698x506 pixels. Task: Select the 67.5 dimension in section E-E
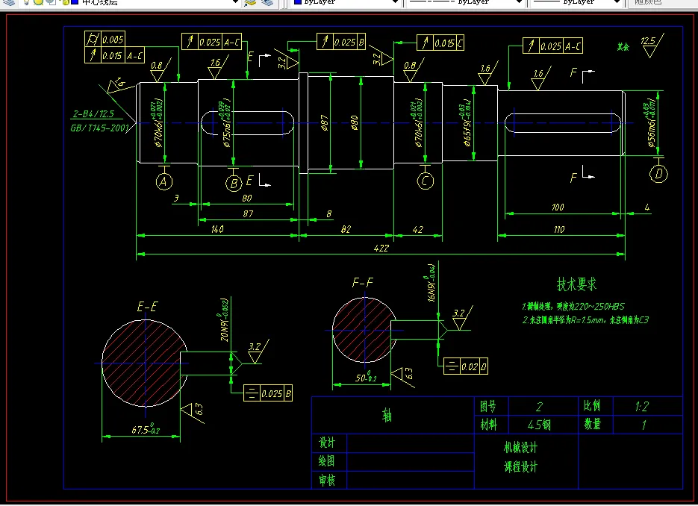coord(146,429)
